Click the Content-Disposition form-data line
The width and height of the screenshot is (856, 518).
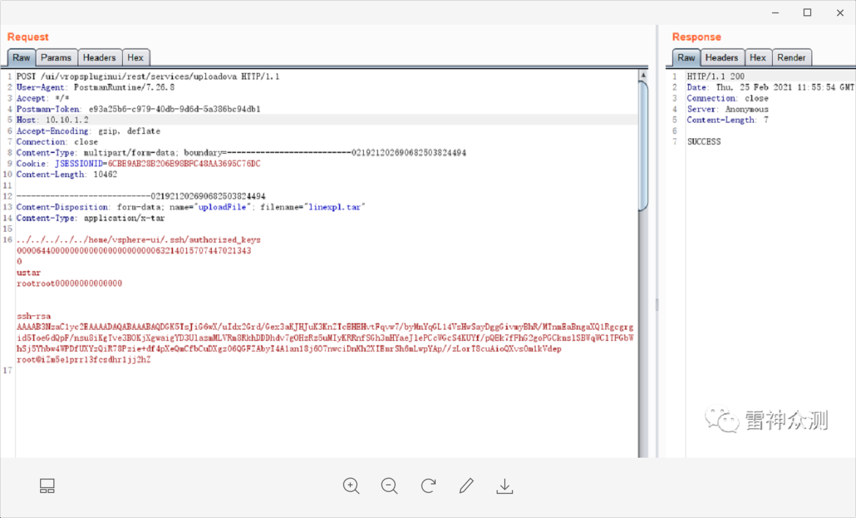(x=191, y=207)
